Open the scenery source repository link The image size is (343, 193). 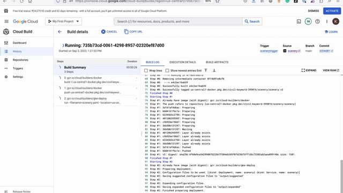click(x=294, y=51)
